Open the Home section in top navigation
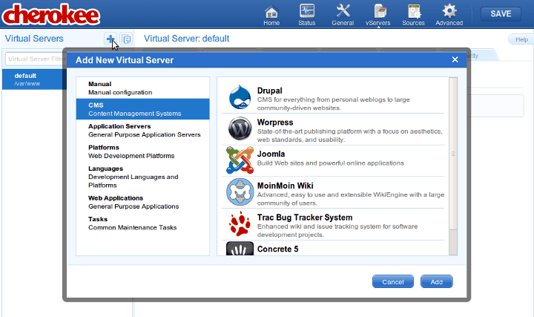 (x=271, y=13)
